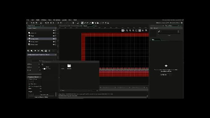This screenshot has width=210, height=118.
Task: Toggle the canvas grid button
Action: tap(123, 31)
